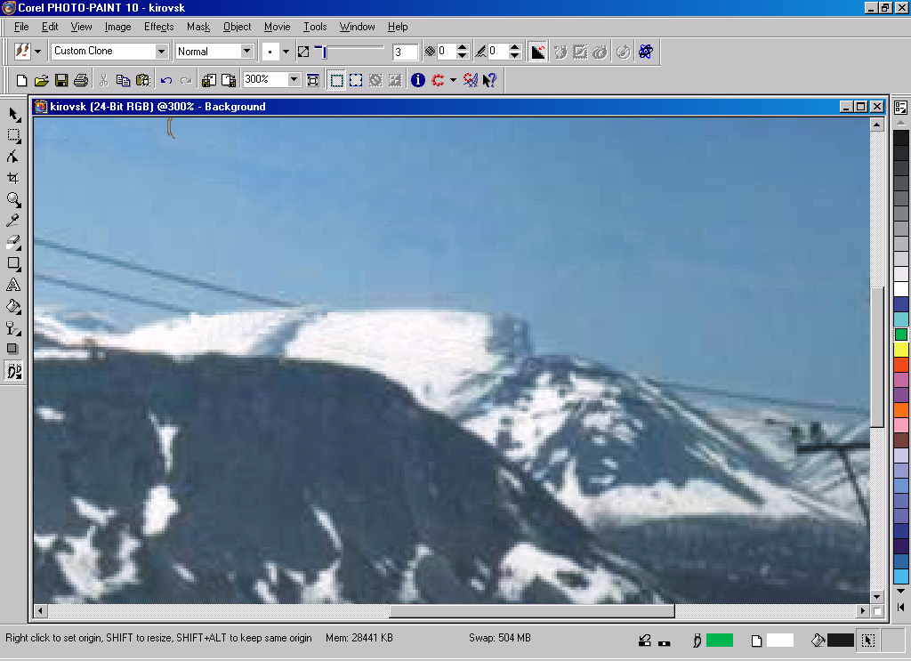Select the Path Node Edit tool

14,157
